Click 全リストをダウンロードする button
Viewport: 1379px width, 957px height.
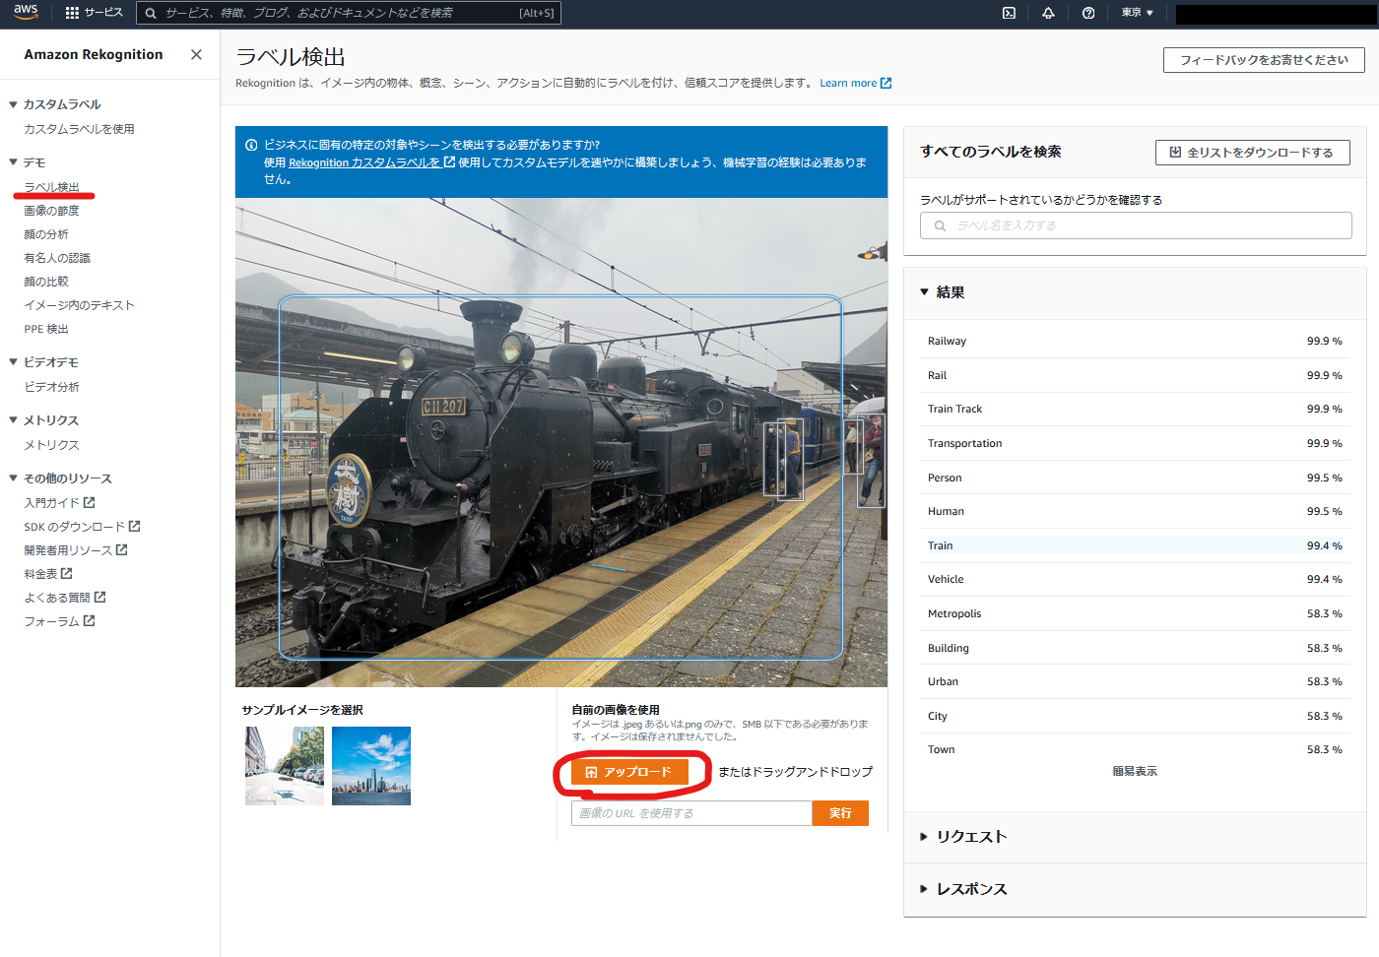click(1252, 153)
